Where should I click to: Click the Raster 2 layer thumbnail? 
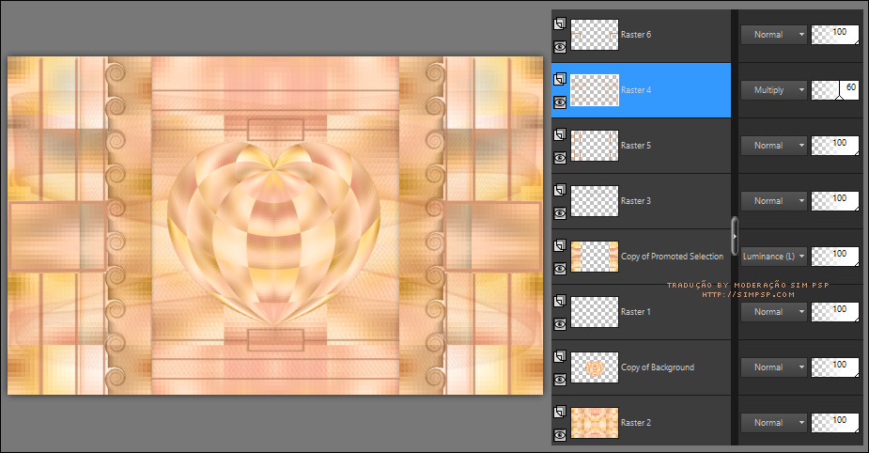point(594,422)
